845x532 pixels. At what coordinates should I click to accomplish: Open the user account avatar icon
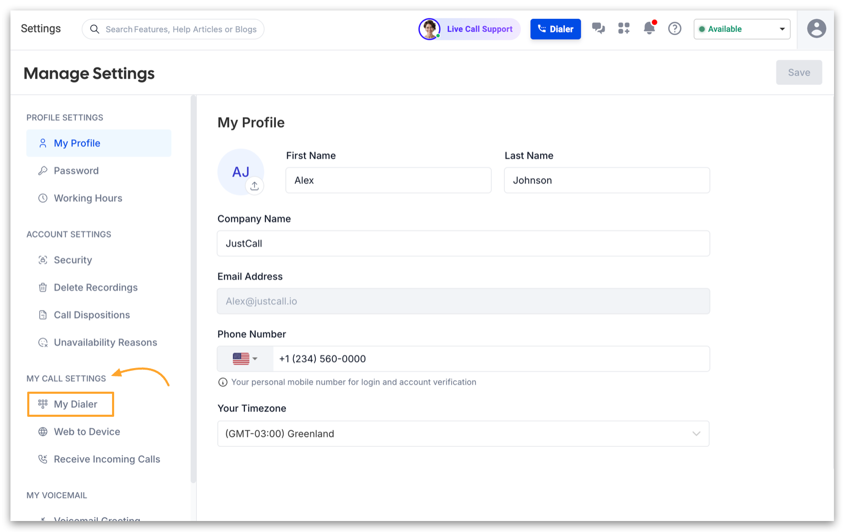pyautogui.click(x=816, y=28)
